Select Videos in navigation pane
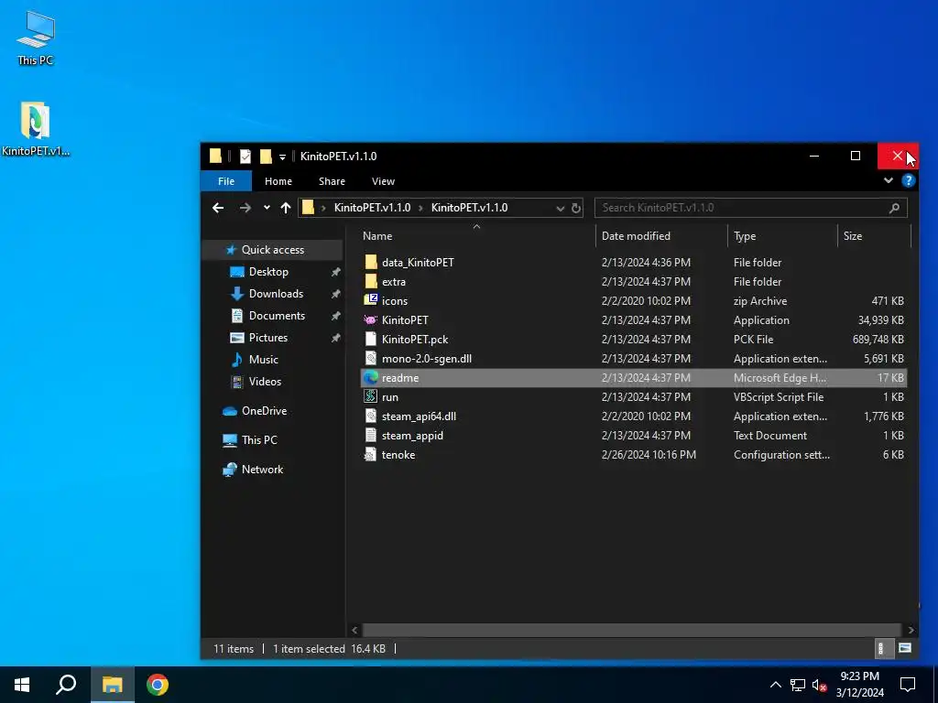The width and height of the screenshot is (938, 703). coord(265,382)
